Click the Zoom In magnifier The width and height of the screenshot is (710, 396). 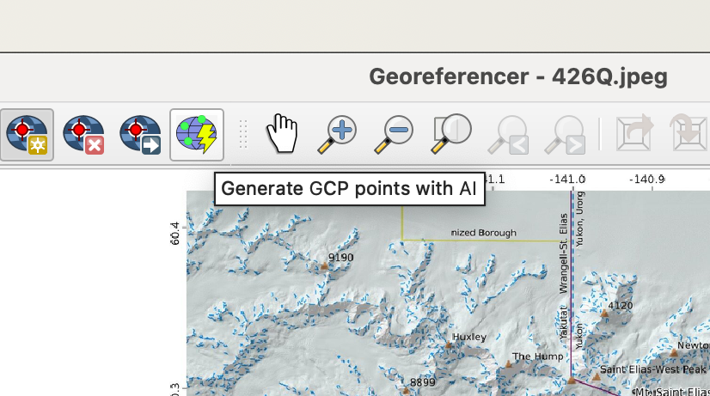point(337,135)
